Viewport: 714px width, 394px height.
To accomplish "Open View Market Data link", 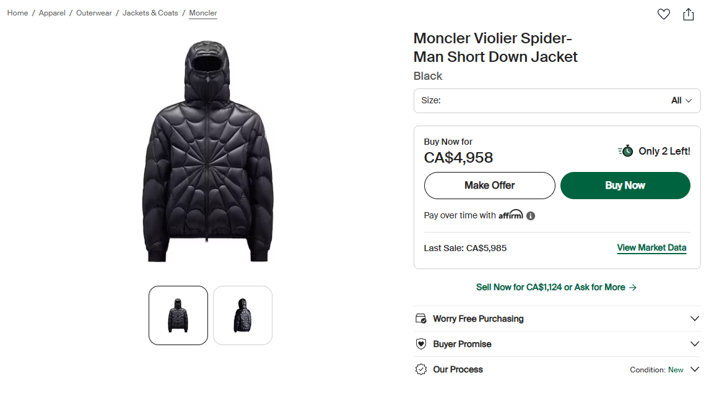I will pos(651,247).
